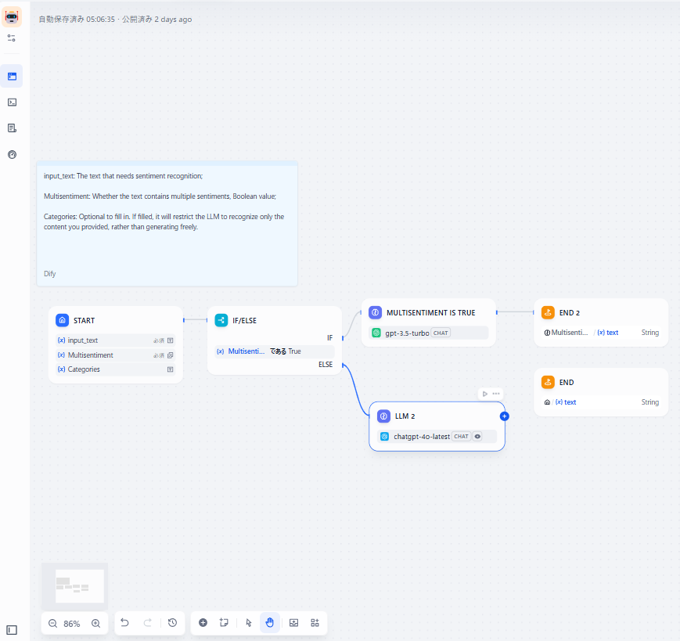This screenshot has height=641, width=680.
Task: Toggle the hand pan mode
Action: tap(270, 623)
